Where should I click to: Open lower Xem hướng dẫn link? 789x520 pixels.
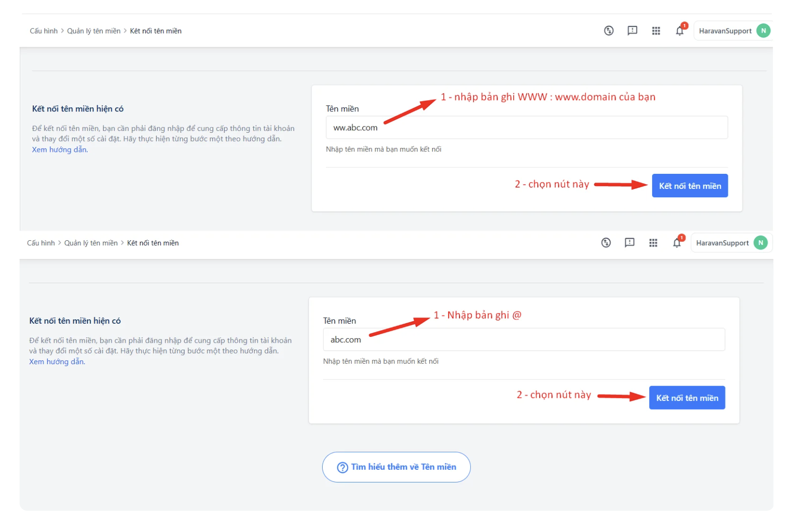tap(57, 361)
